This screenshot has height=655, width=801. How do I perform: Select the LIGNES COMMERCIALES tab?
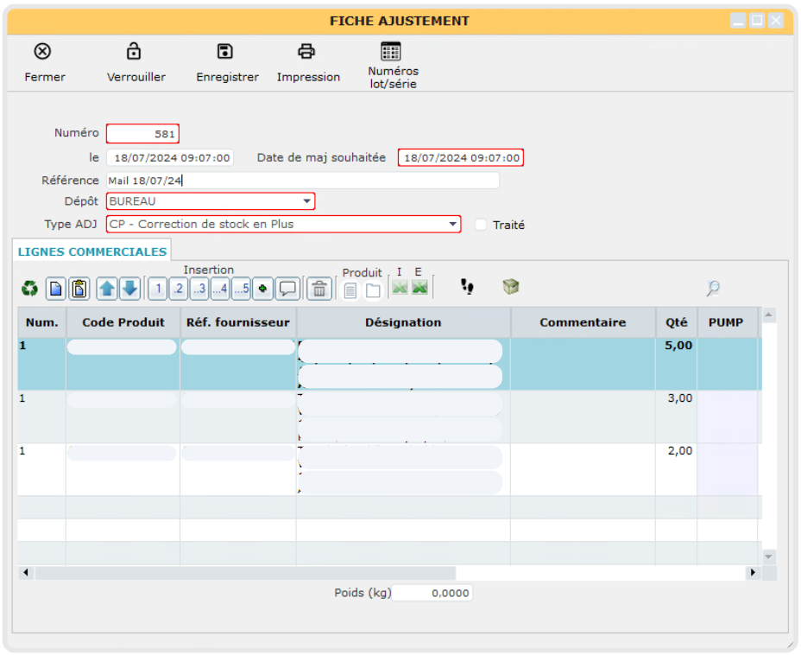[x=92, y=251]
